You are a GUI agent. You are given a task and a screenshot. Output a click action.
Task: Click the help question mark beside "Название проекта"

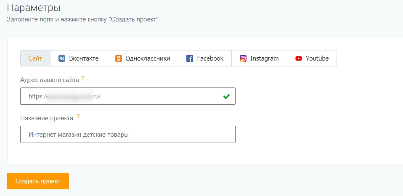(78, 117)
